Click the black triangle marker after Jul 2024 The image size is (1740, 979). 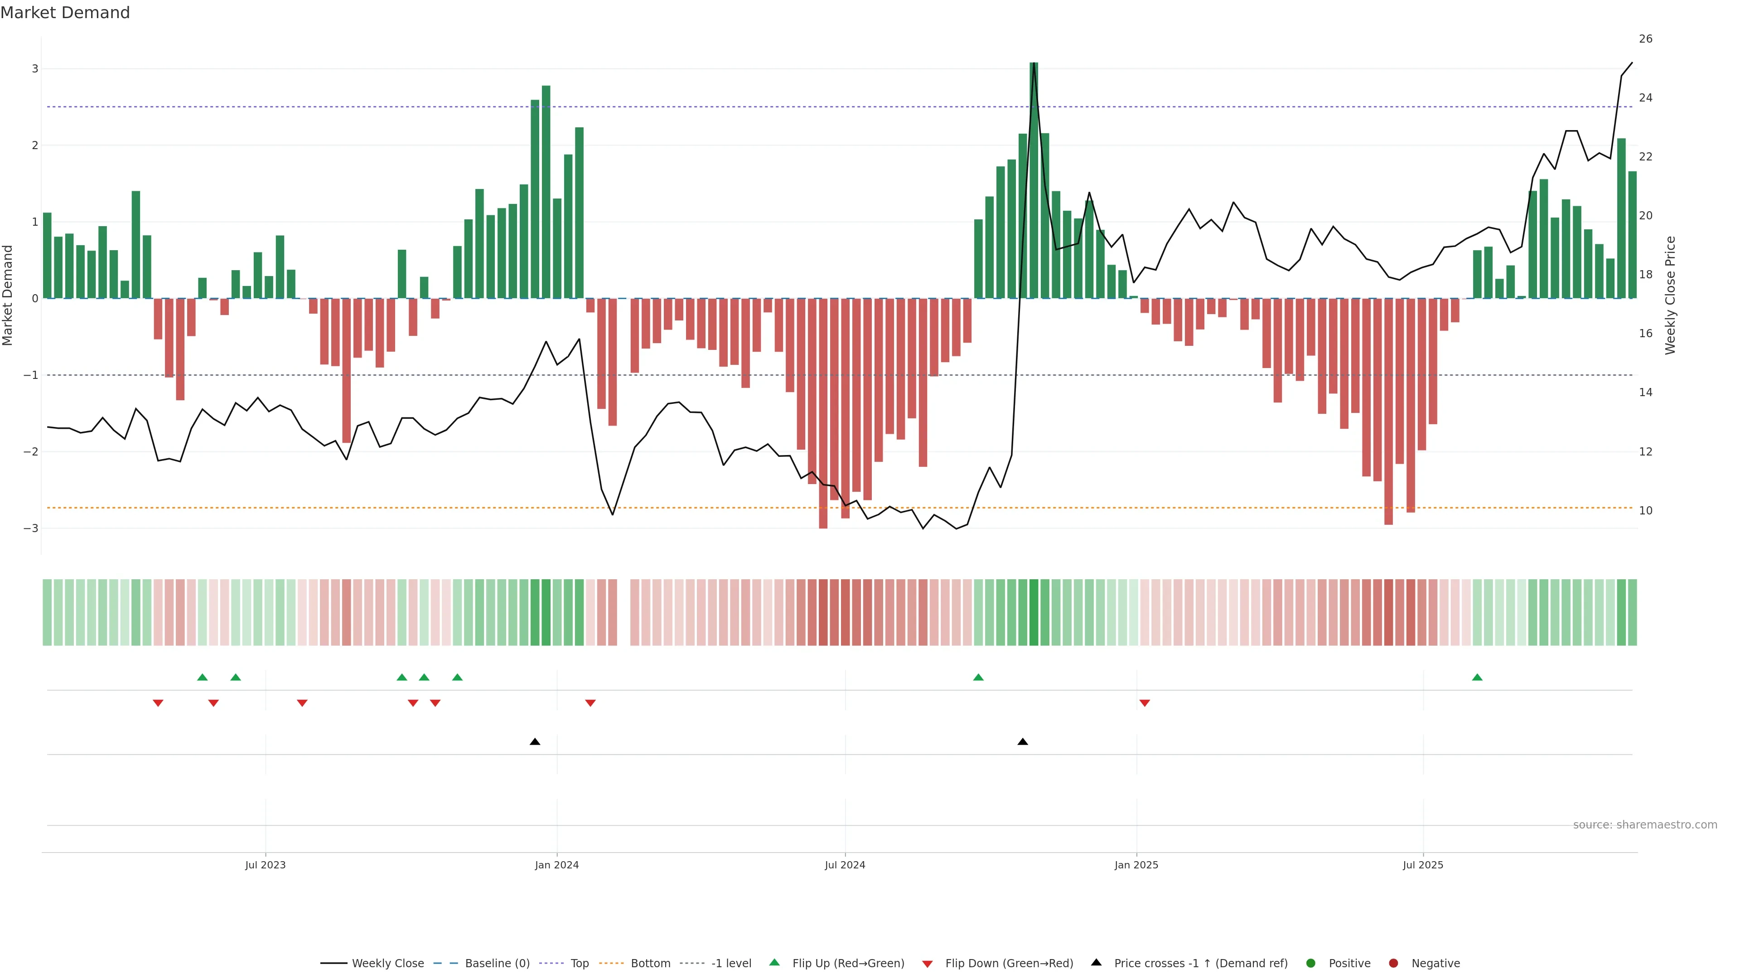pos(1023,742)
